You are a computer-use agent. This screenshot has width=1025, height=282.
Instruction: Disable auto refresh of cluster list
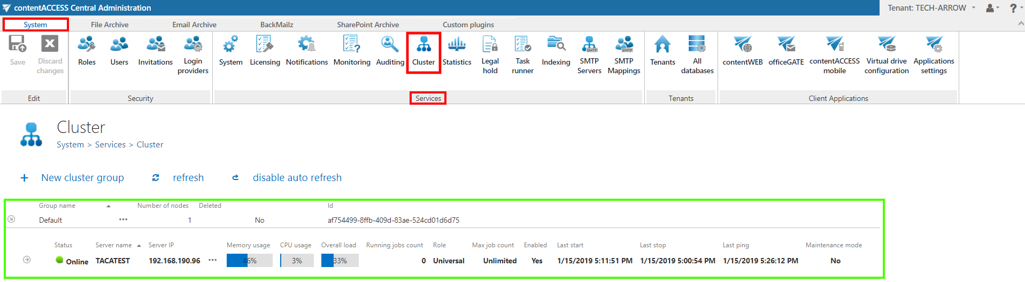pyautogui.click(x=297, y=178)
